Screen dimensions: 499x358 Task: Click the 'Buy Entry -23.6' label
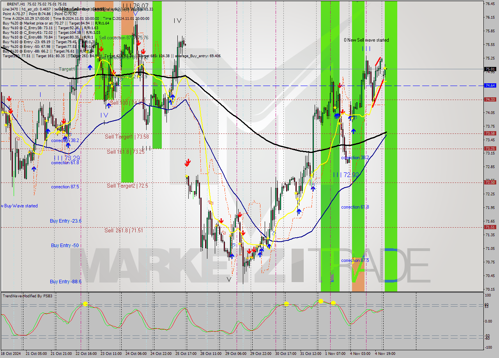click(x=65, y=221)
